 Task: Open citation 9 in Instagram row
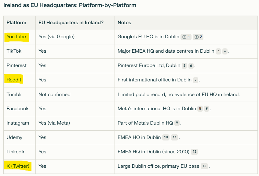point(177,123)
